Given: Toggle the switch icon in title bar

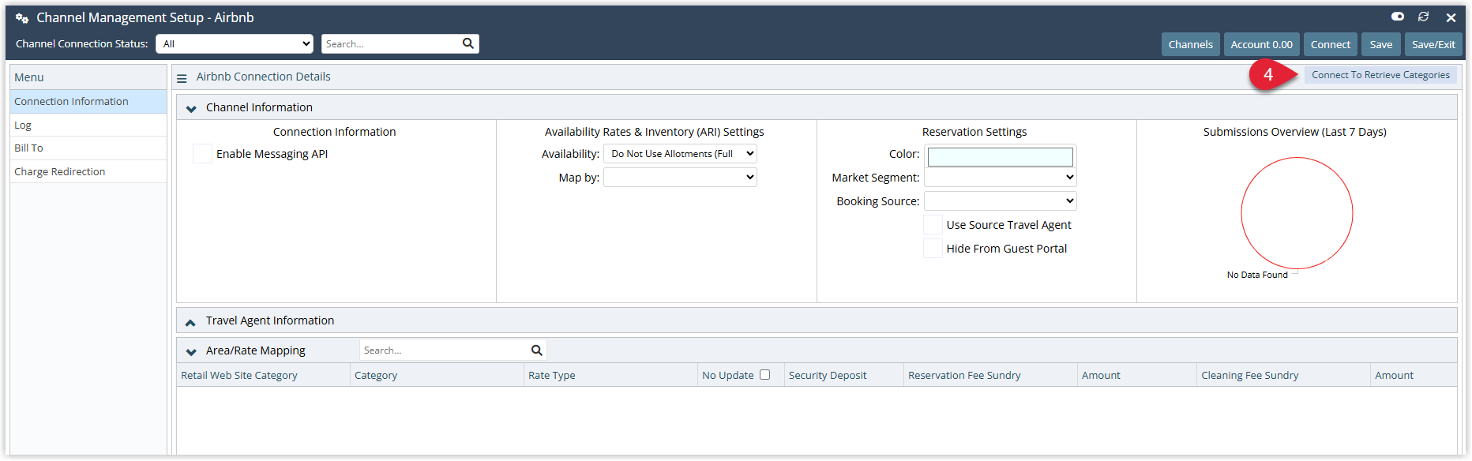Looking at the screenshot, I should click(1397, 17).
